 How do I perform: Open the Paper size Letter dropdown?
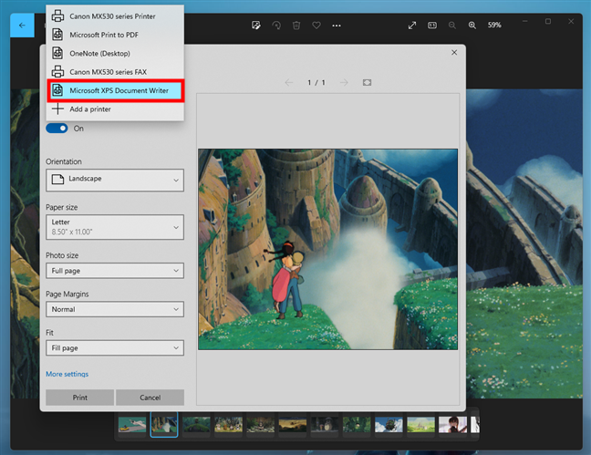(x=115, y=227)
